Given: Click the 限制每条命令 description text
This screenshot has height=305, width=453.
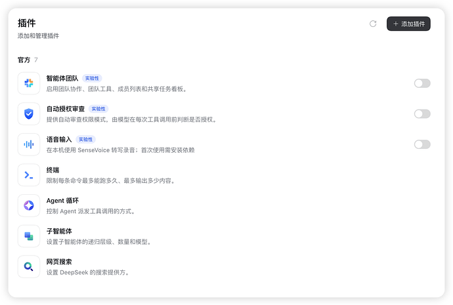Looking at the screenshot, I should click(111, 181).
